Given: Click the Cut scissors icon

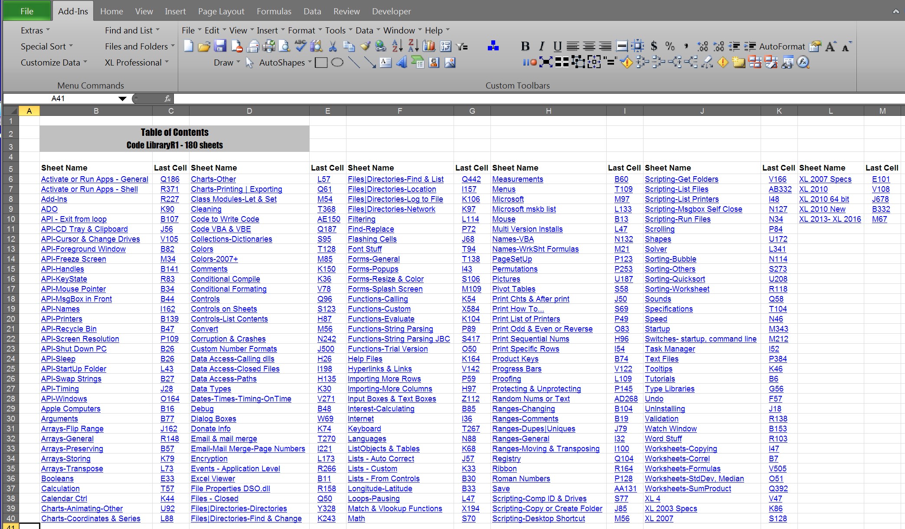Looking at the screenshot, I should tap(333, 46).
